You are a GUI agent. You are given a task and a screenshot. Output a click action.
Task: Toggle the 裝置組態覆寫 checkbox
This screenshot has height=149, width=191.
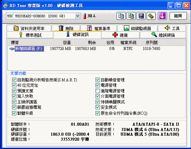coord(14,107)
